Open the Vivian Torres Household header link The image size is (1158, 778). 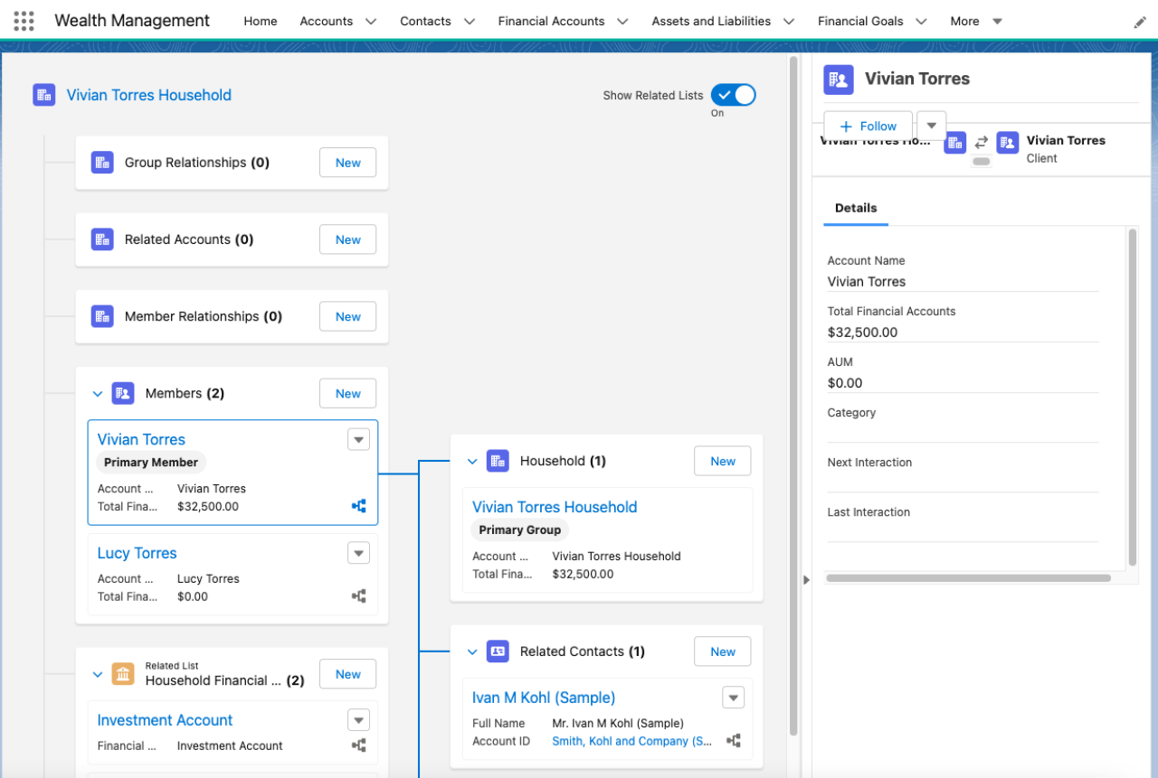pos(149,95)
